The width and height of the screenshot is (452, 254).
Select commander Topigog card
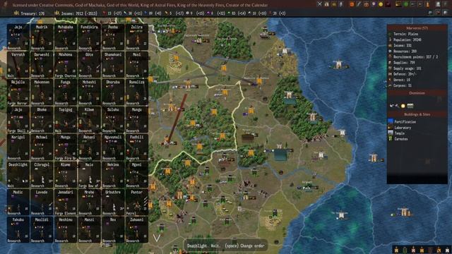(66, 120)
